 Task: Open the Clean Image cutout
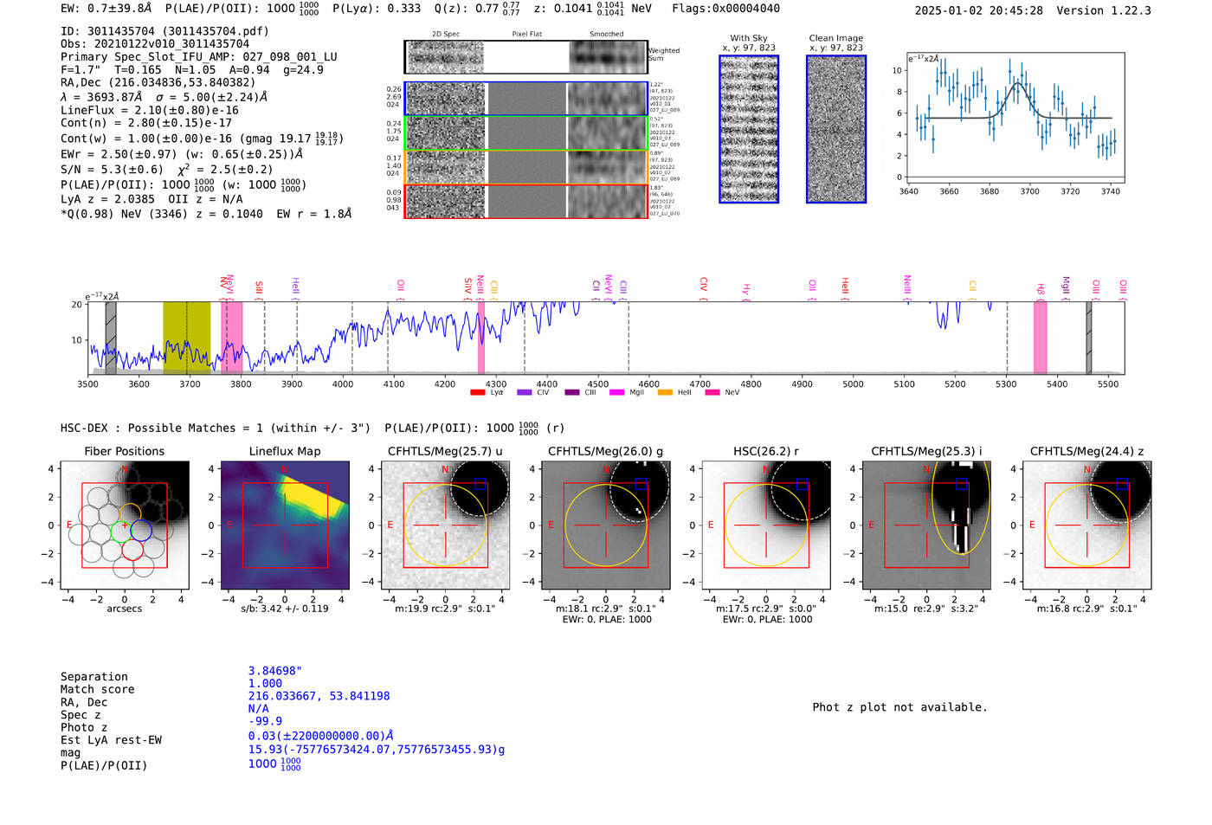(x=836, y=129)
